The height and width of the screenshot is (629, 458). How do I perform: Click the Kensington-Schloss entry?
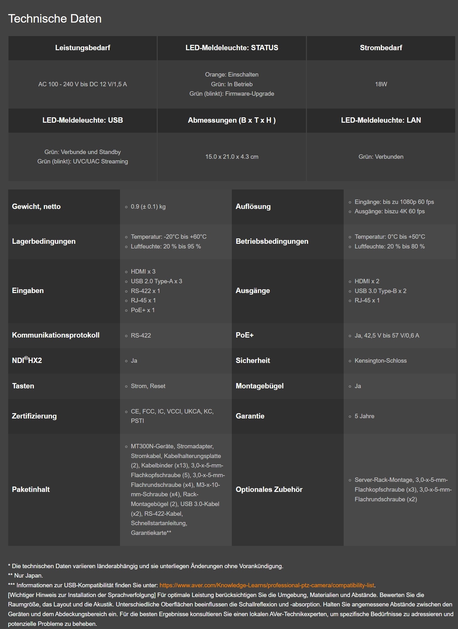(380, 360)
